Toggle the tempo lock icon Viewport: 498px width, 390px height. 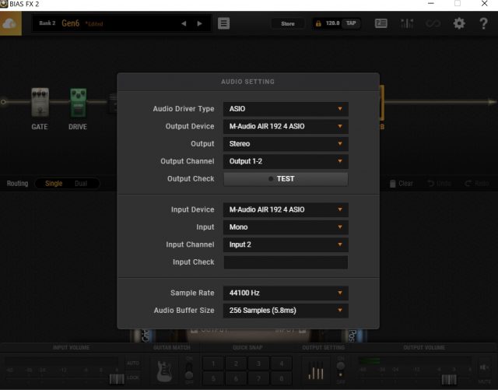[318, 23]
